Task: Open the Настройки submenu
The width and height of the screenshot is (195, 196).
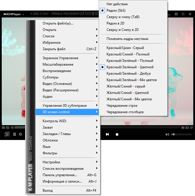Action: tap(67, 162)
